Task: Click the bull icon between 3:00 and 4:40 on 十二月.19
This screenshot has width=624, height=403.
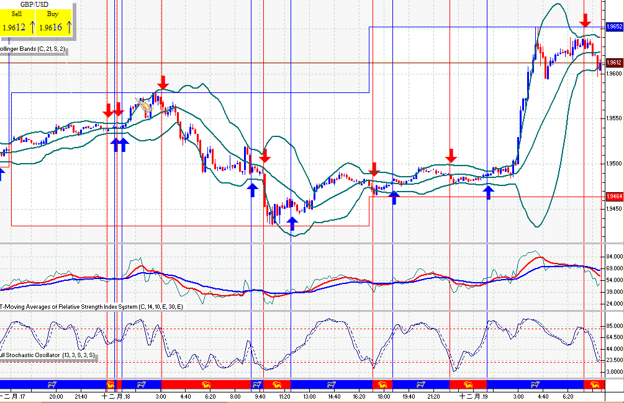Action: (x=535, y=384)
